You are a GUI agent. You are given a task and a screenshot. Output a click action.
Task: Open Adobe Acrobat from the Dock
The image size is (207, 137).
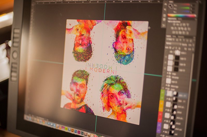(x=85, y=134)
